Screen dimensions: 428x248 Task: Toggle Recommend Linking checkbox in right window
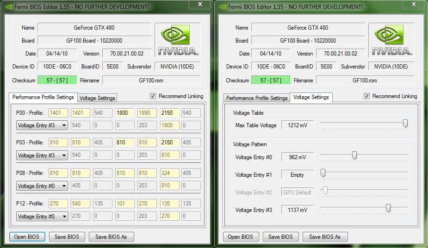coord(366,96)
